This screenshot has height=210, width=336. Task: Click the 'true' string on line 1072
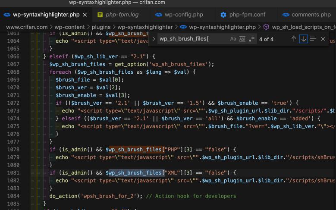(x=280, y=103)
